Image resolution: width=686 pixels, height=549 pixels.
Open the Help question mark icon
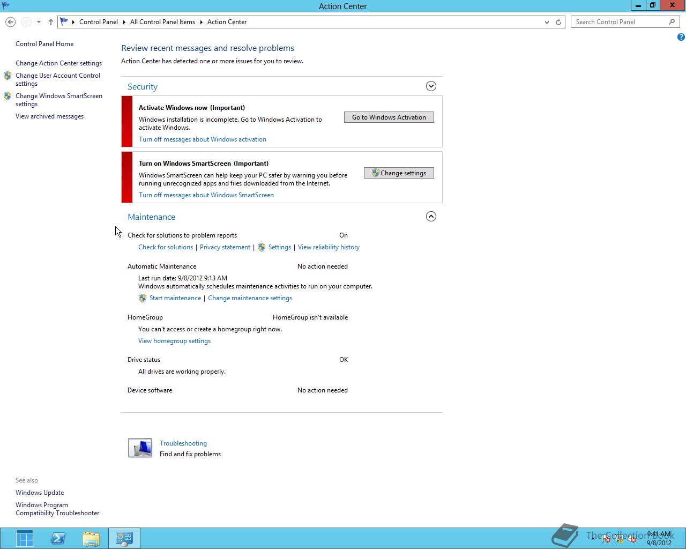point(681,37)
